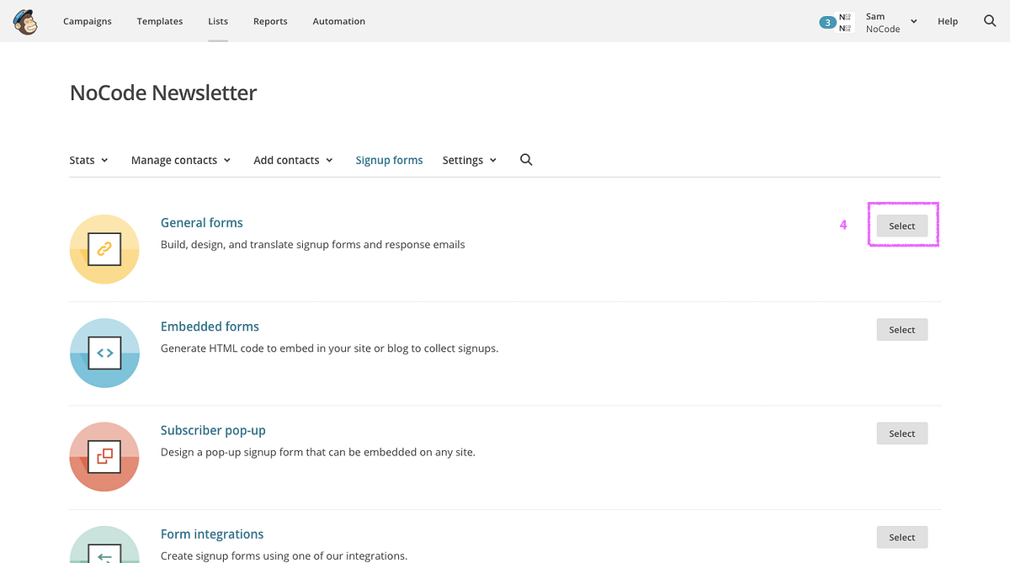Select the Form integrations option
The image size is (1010, 563).
pyautogui.click(x=902, y=537)
